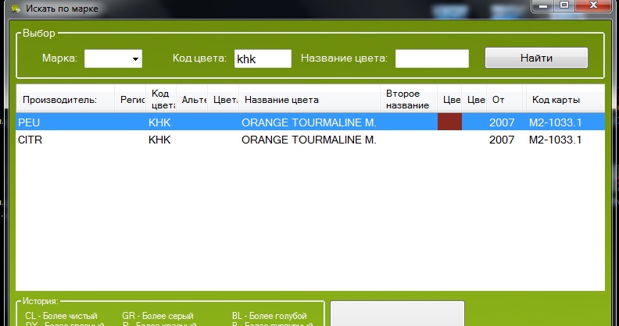Screen dimensions: 619x326
Task: Click the dark red color swatch in PEU row
Action: (x=449, y=122)
